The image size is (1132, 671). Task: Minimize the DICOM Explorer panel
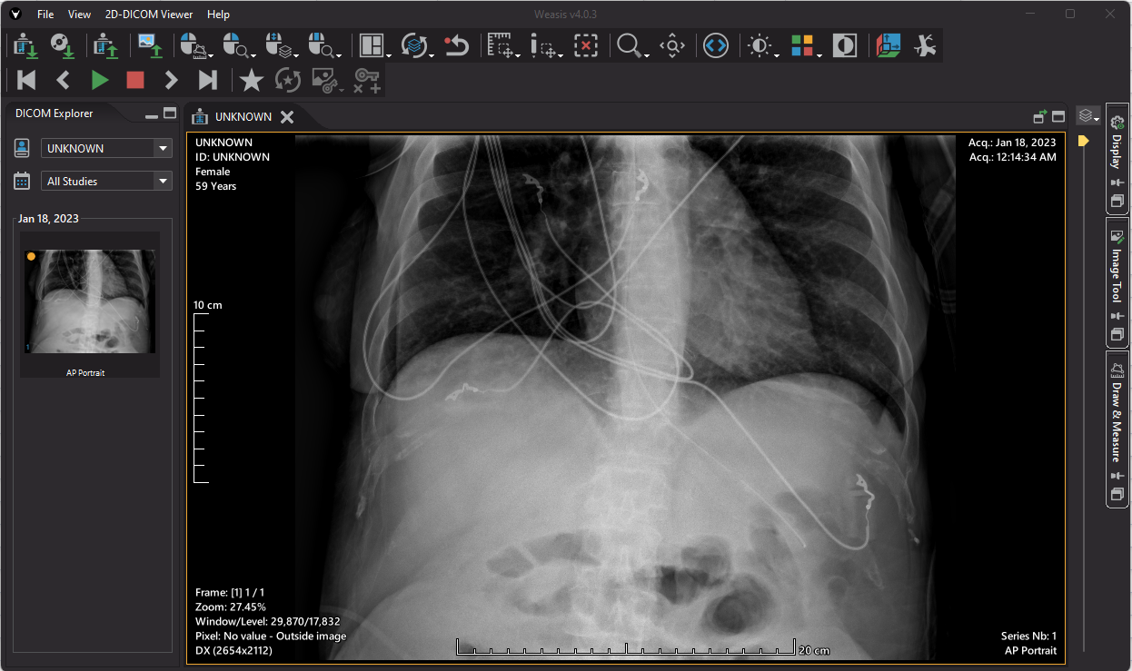tap(152, 116)
